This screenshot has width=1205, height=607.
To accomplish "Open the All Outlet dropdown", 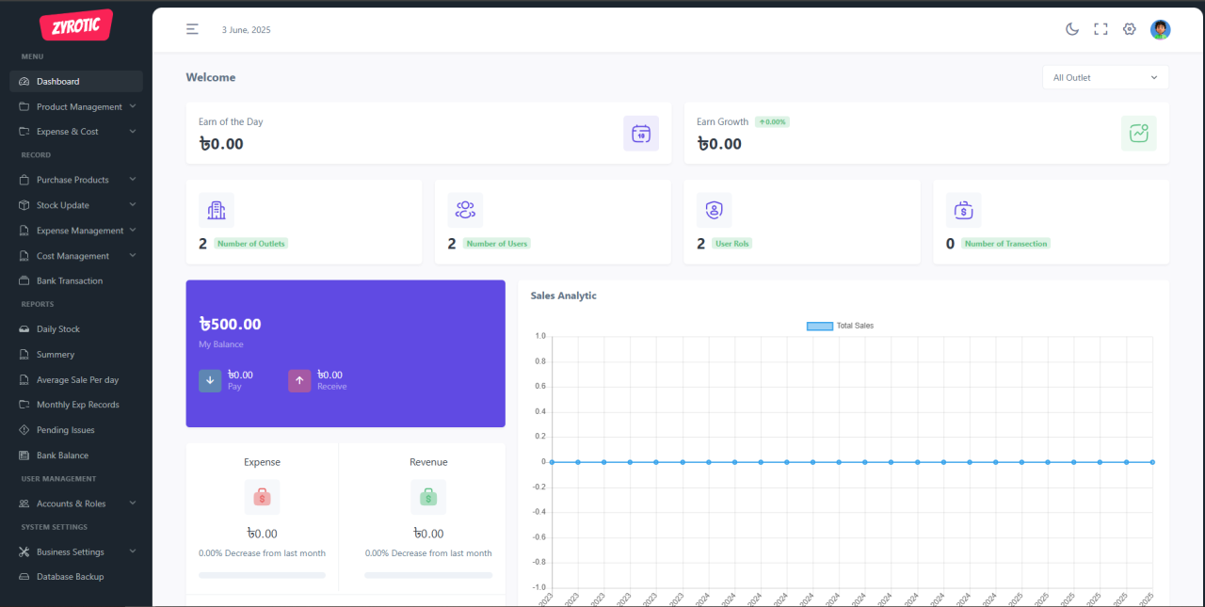I will (x=1105, y=76).
